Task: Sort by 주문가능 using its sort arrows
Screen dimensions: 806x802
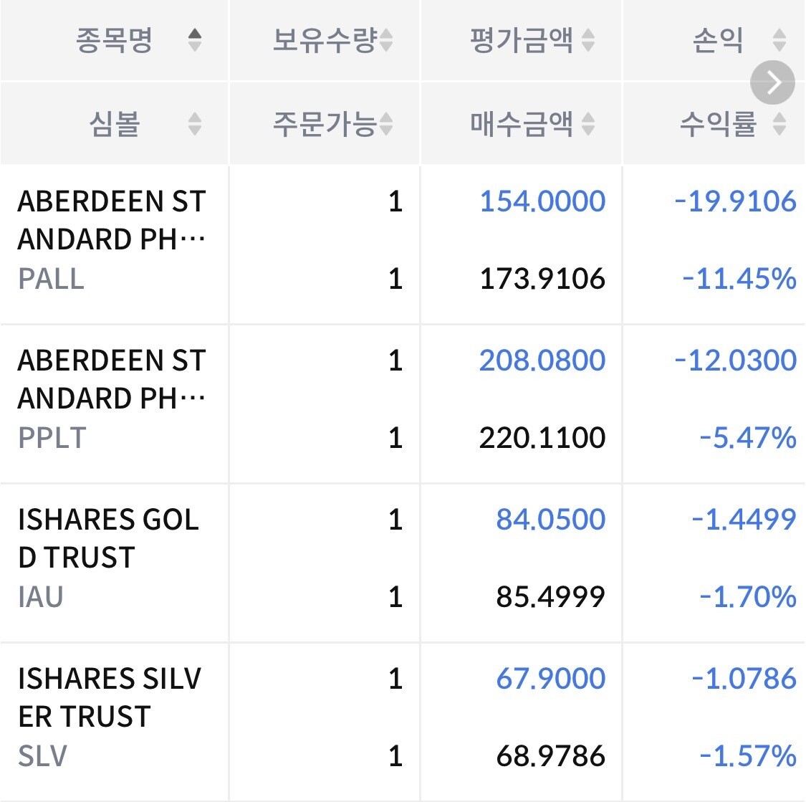Action: point(386,124)
